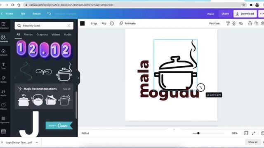Viewport: 264px width, 148px height.
Task: Select the steaming pot graphic thumbnail
Action: coord(64,72)
